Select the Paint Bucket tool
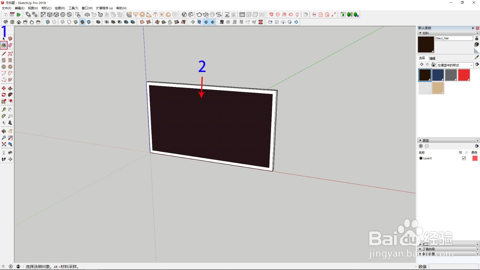Image resolution: width=480 pixels, height=270 pixels. click(x=4, y=45)
